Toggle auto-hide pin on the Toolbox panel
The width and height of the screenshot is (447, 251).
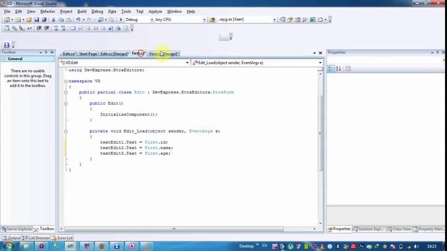(x=46, y=52)
